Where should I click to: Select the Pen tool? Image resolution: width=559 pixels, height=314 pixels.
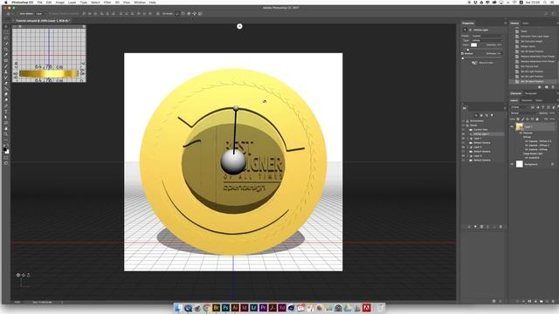[6, 106]
